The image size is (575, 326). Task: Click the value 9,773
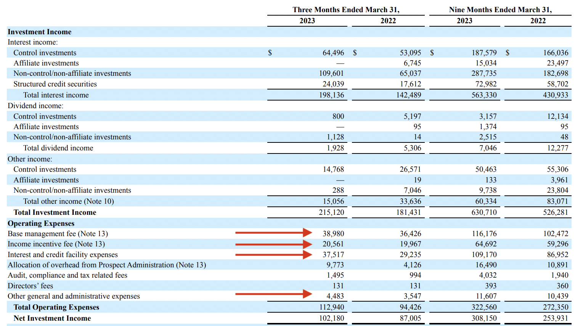coord(335,265)
